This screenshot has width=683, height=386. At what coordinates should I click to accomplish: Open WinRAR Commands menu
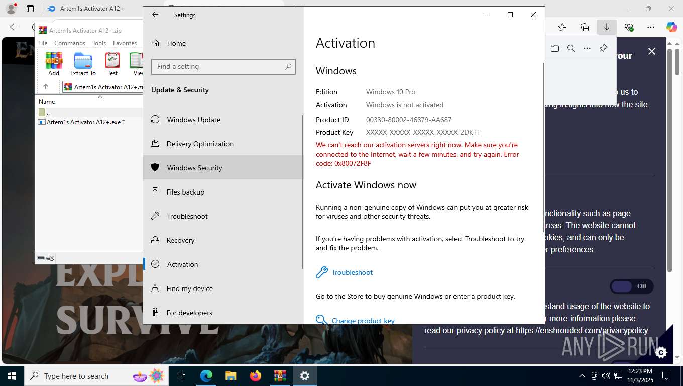[70, 43]
